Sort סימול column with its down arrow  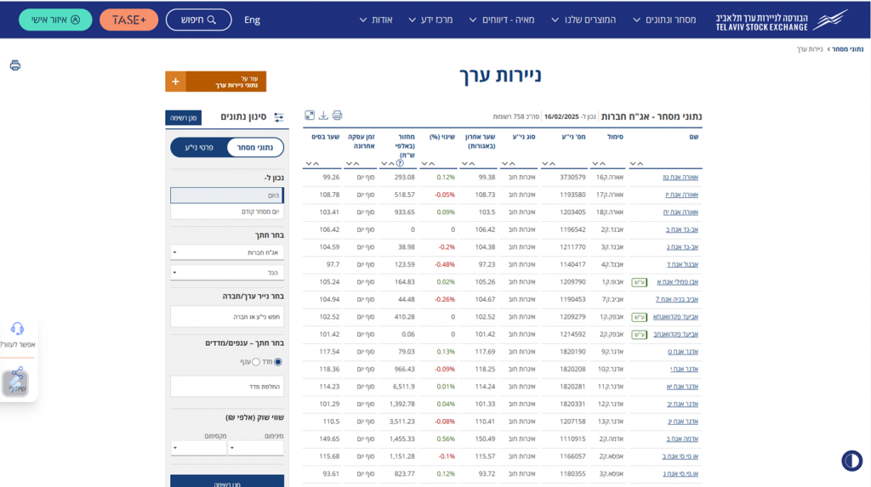pos(595,164)
